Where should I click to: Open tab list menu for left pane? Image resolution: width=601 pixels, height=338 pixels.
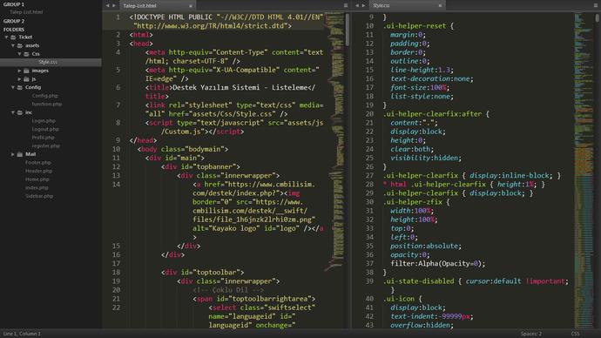point(346,6)
